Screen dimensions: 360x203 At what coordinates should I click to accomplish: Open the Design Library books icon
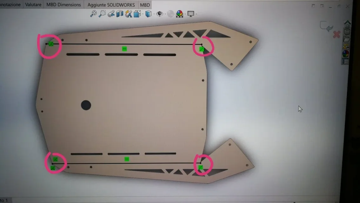[347, 31]
